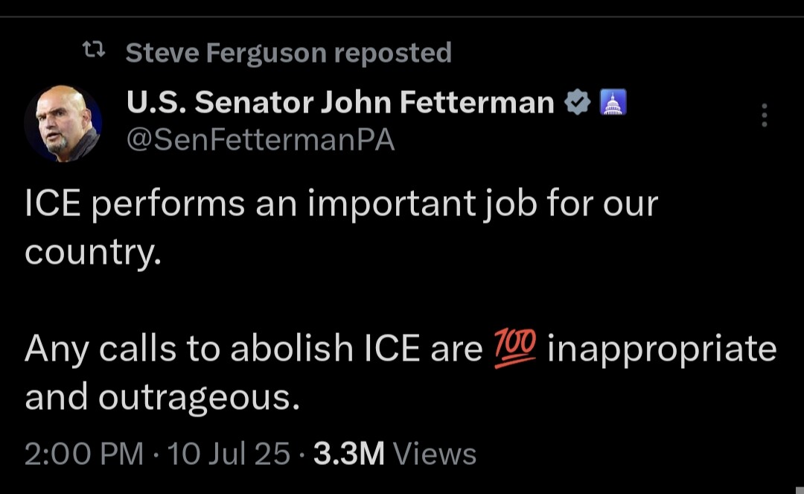Click the "Views" label

[434, 454]
